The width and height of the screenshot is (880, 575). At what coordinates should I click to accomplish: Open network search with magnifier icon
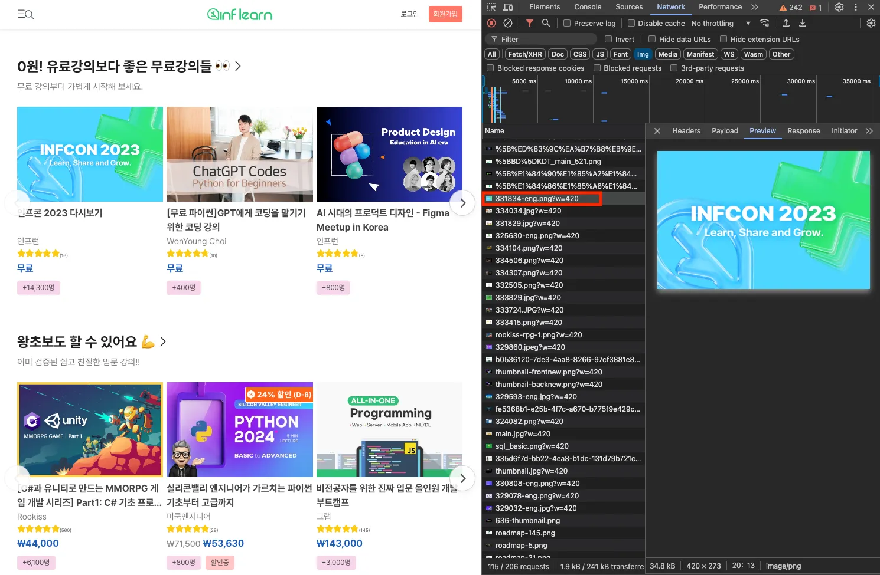[x=546, y=23]
